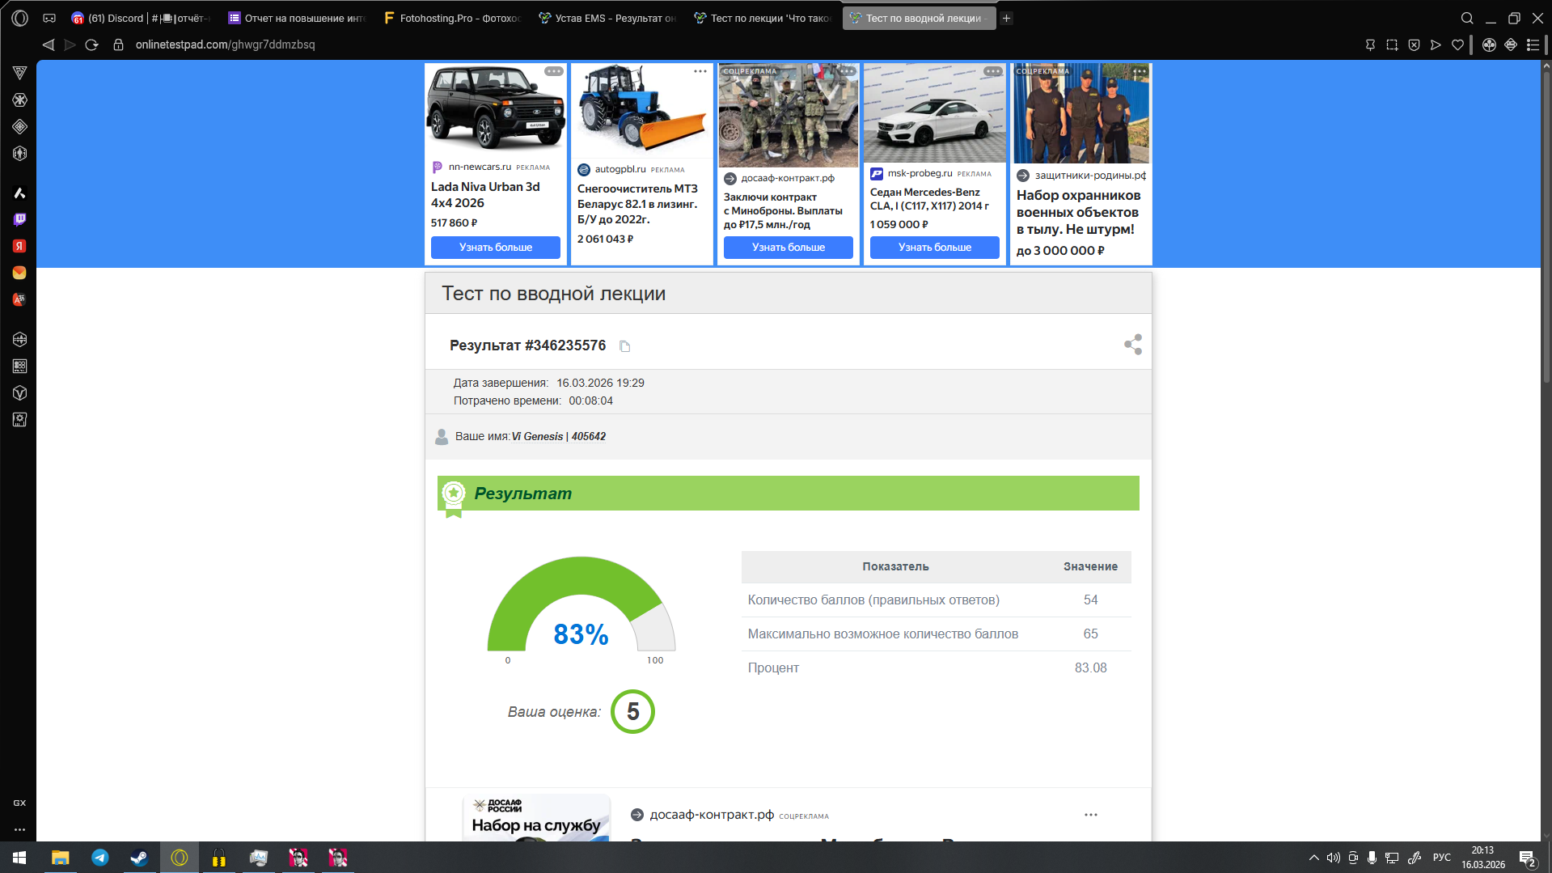Screen dimensions: 1552x873
Task: Add page to bookmarks with heart icon
Action: (x=1457, y=44)
